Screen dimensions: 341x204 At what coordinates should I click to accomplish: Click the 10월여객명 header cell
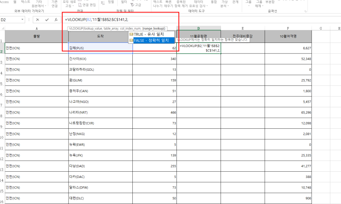click(x=288, y=37)
